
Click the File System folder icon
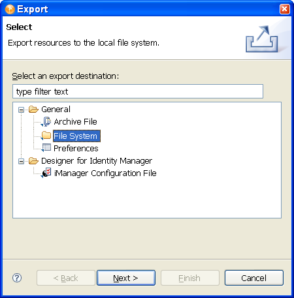pyautogui.click(x=46, y=136)
